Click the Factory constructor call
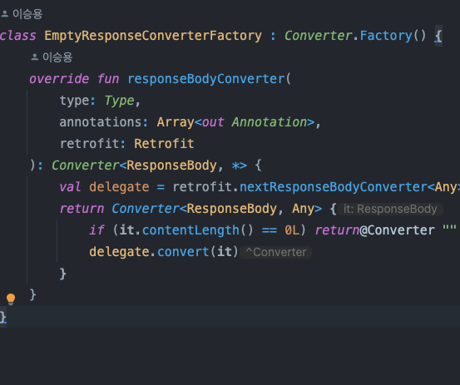The image size is (460, 385). click(386, 36)
